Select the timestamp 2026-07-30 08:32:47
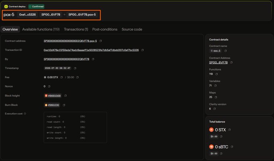 58,68
